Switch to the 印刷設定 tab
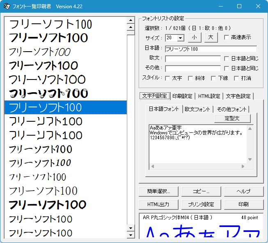Image resolution: width=268 pixels, height=243 pixels. (x=182, y=96)
